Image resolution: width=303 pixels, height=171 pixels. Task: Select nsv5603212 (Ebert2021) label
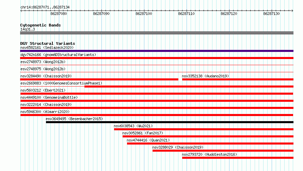[x=43, y=90]
